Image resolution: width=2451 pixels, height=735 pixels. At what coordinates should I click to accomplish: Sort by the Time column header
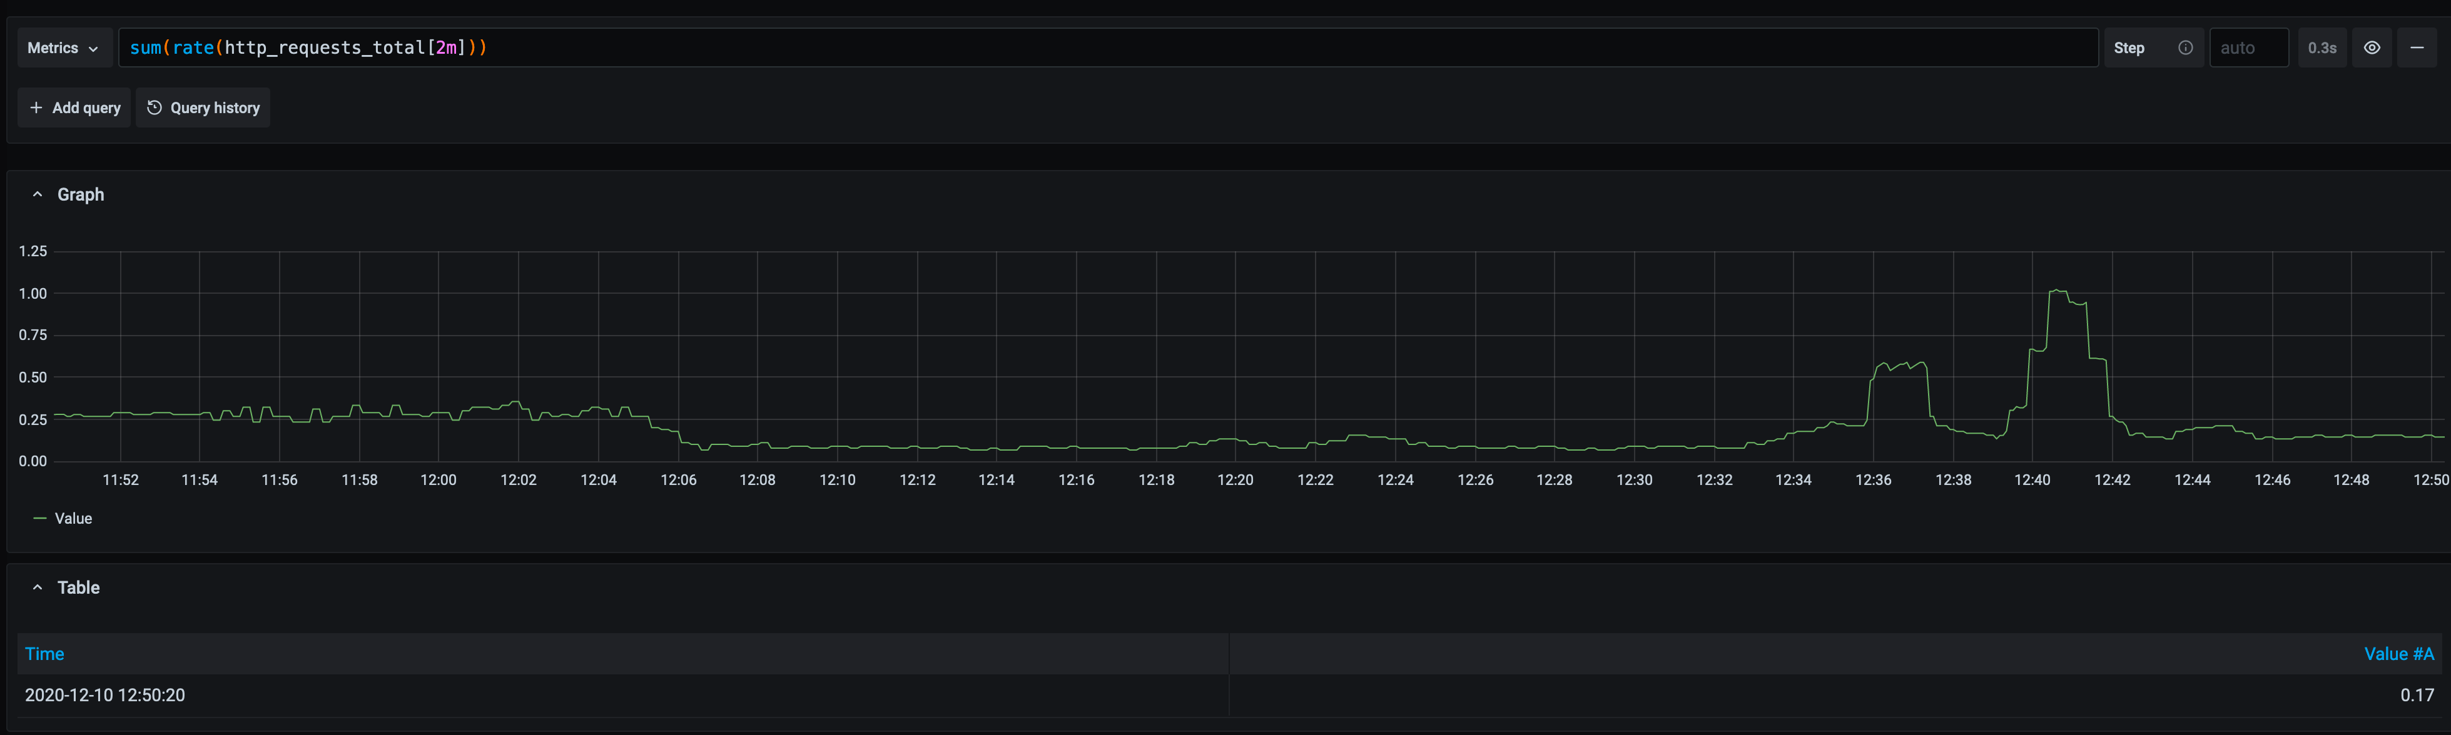point(44,654)
